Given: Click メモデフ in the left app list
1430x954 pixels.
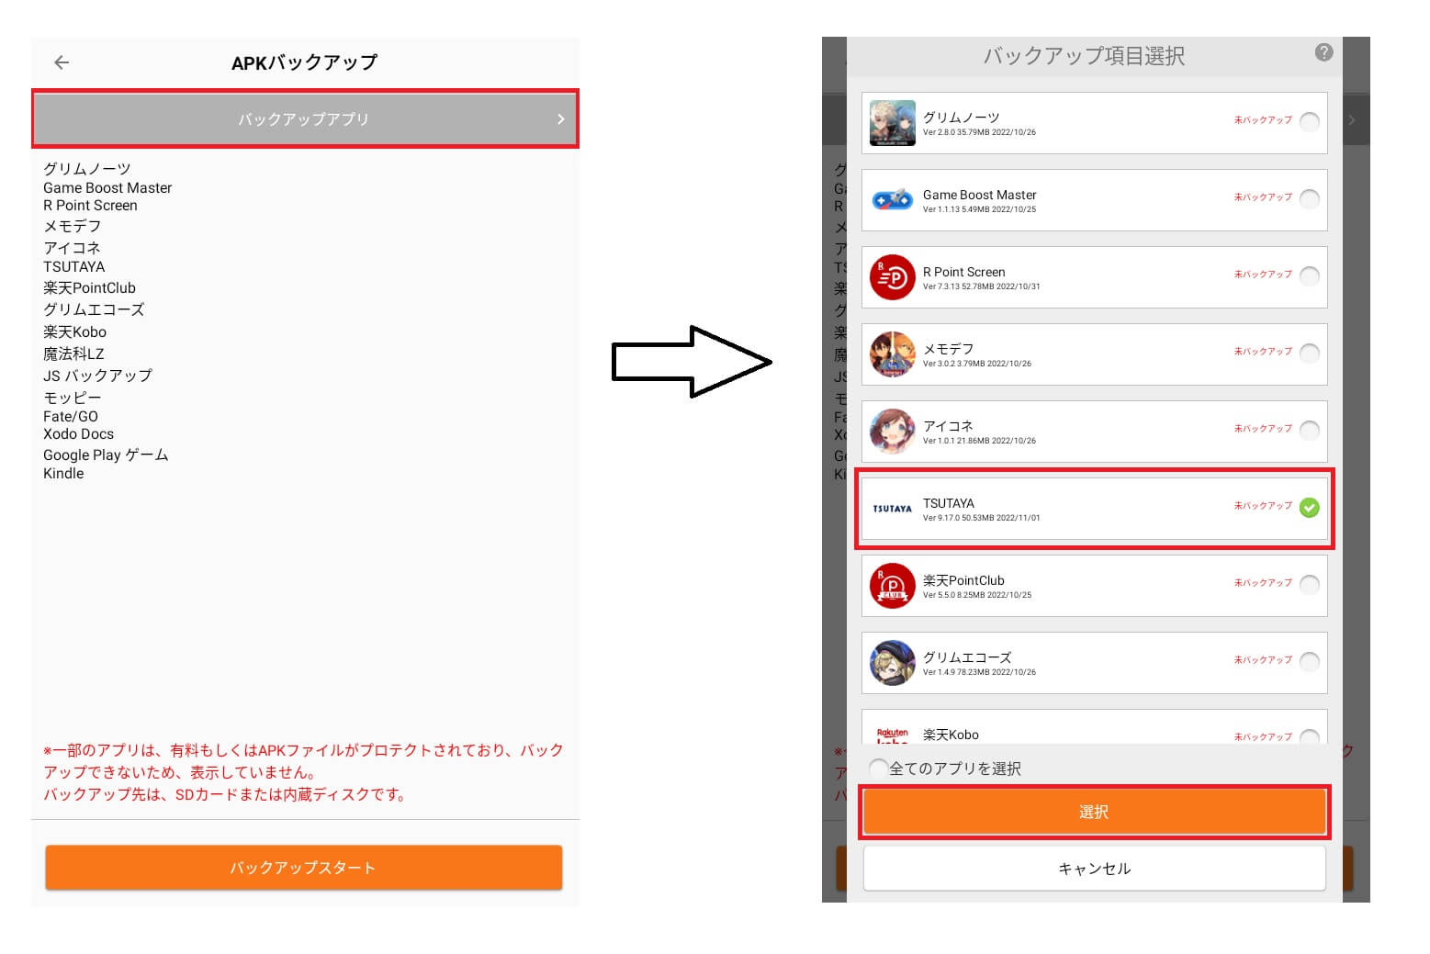Looking at the screenshot, I should click(73, 226).
